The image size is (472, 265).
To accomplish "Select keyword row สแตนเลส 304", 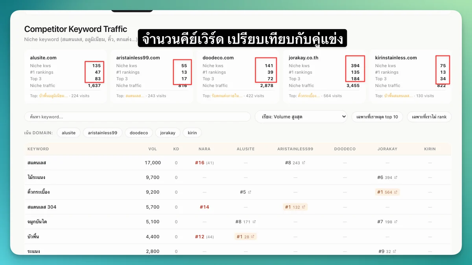I will tap(238, 207).
